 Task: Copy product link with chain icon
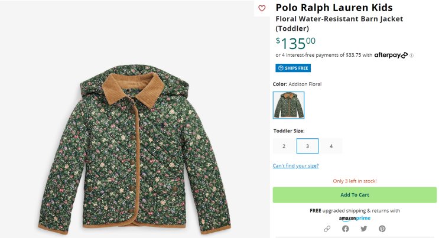click(327, 229)
